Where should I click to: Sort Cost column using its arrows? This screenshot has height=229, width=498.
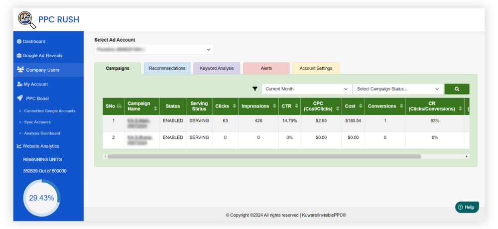click(361, 106)
